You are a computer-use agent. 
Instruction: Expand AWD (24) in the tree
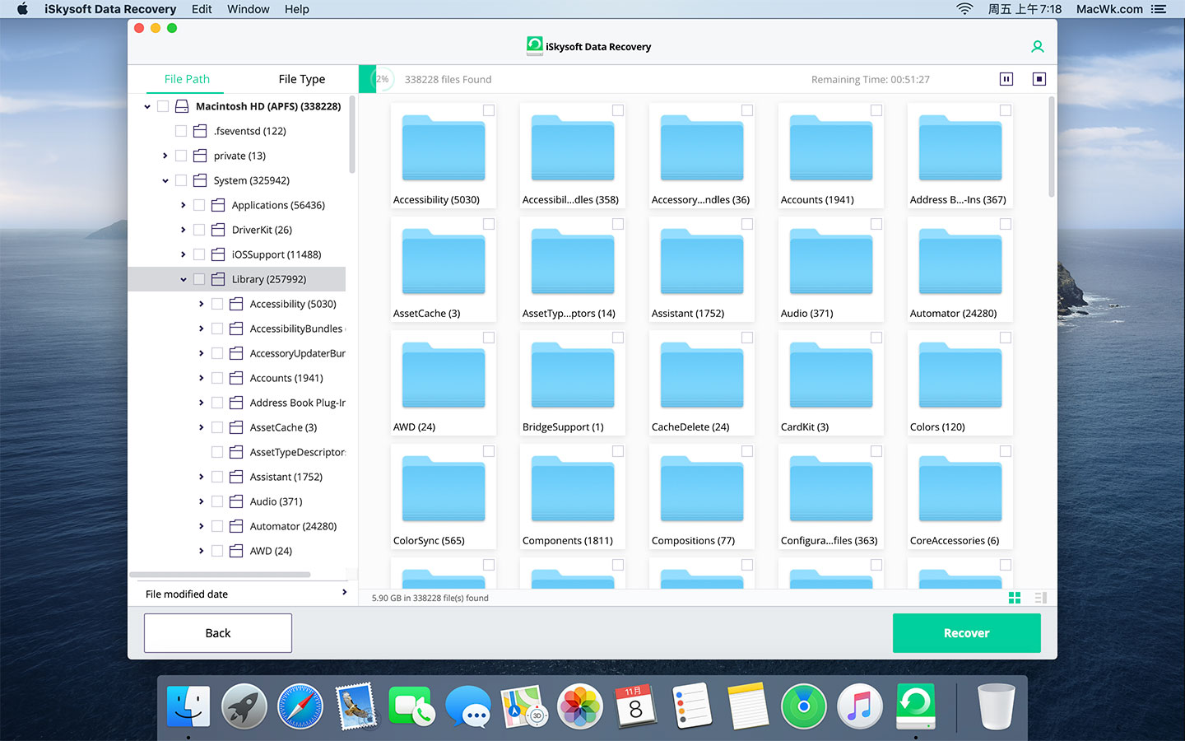(x=202, y=551)
